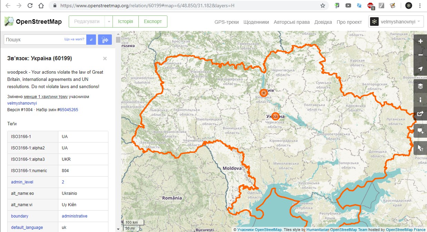Open the Chrome three-dot menu
The width and height of the screenshot is (427, 232).
(420, 6)
